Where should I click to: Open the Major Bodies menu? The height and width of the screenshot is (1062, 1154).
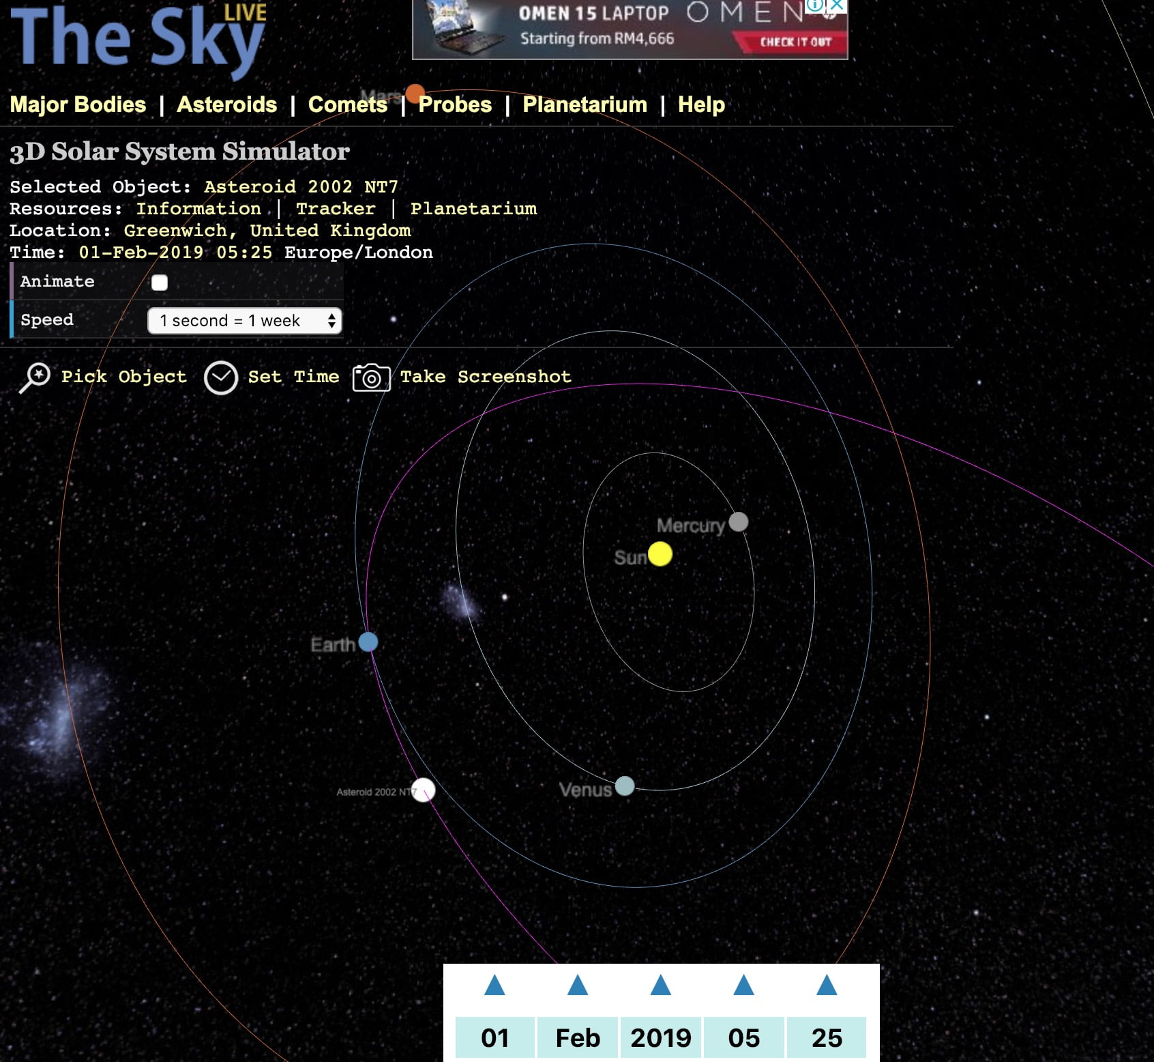[78, 104]
